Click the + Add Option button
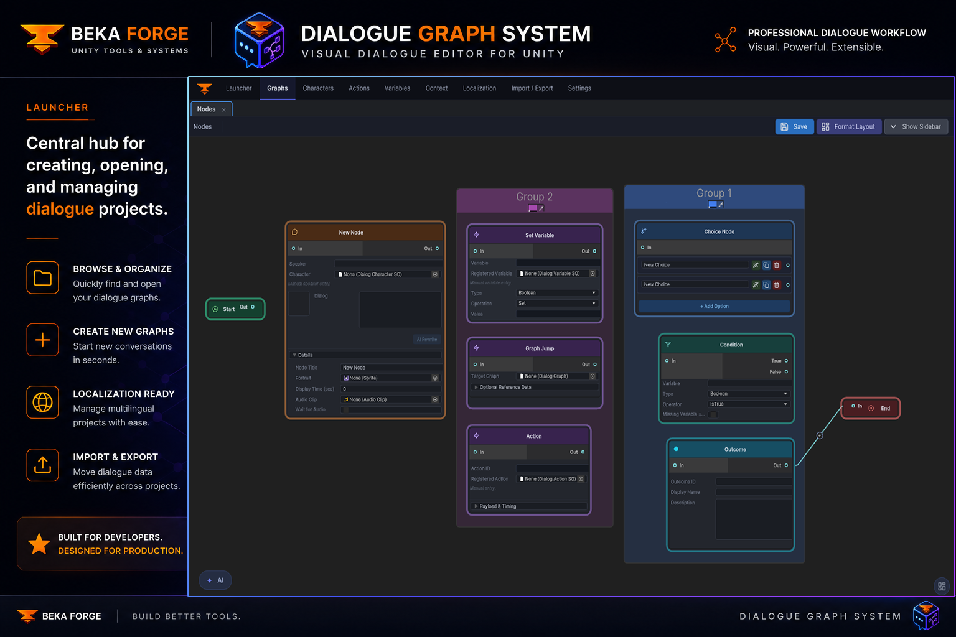 [715, 306]
